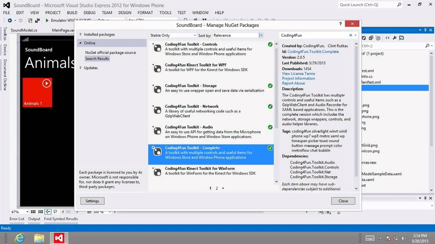The height and width of the screenshot is (244, 435).
Task: Click the View Code icon in Solution Explorer
Action: pos(387,38)
